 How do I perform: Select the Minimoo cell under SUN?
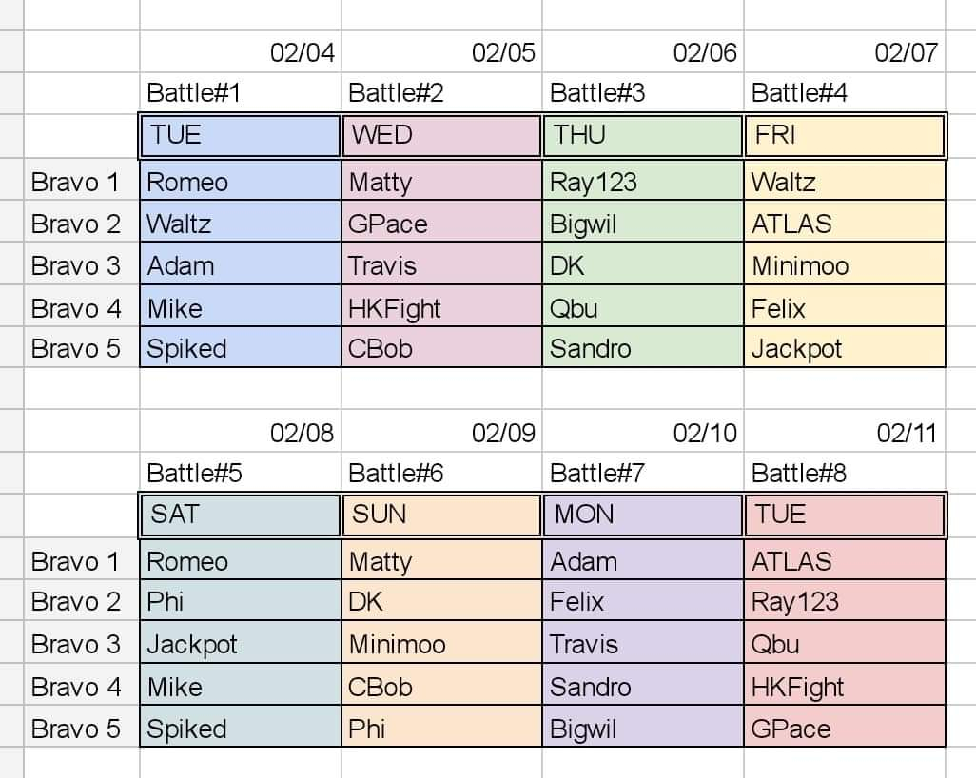coord(442,643)
